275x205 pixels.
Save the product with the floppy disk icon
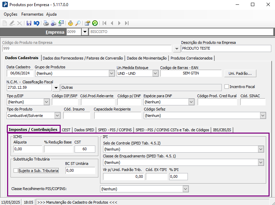29,23
